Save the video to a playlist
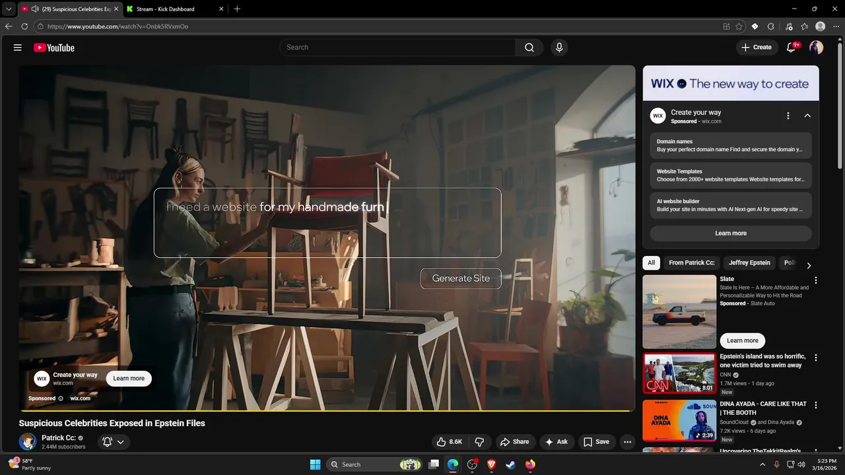 click(x=596, y=442)
